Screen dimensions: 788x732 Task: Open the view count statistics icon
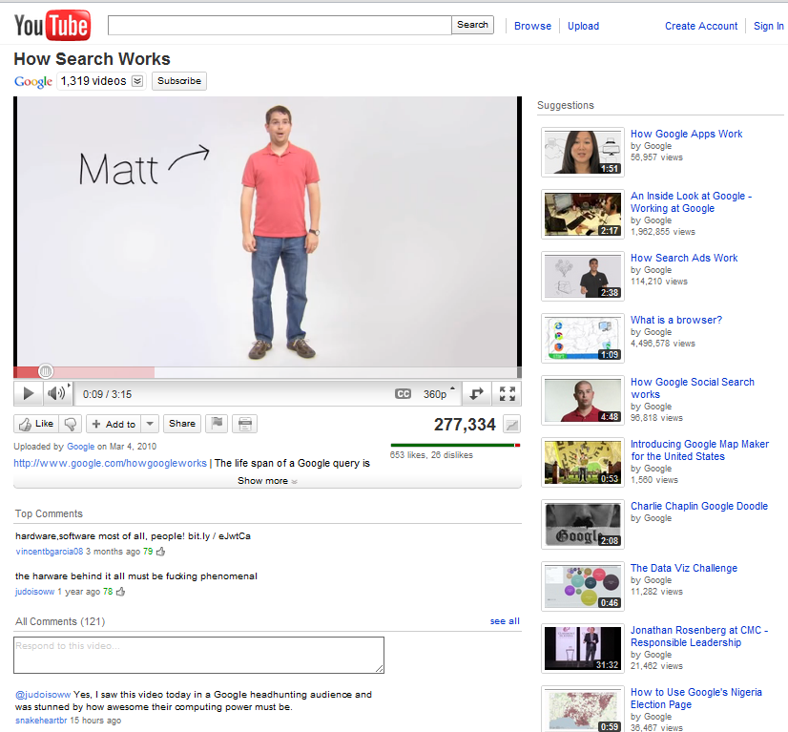pos(511,424)
